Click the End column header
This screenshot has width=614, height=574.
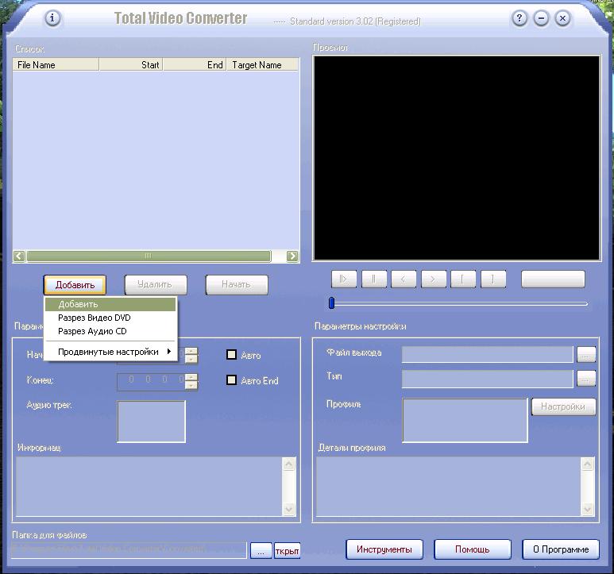195,64
